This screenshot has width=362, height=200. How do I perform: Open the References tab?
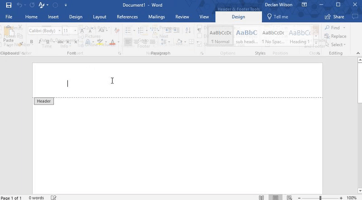[x=127, y=17]
